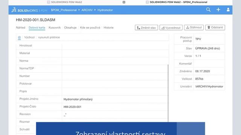
Task: Click the Polotovar value field
Action: 115,84
